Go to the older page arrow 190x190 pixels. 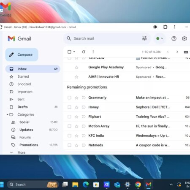pyautogui.click(x=177, y=52)
